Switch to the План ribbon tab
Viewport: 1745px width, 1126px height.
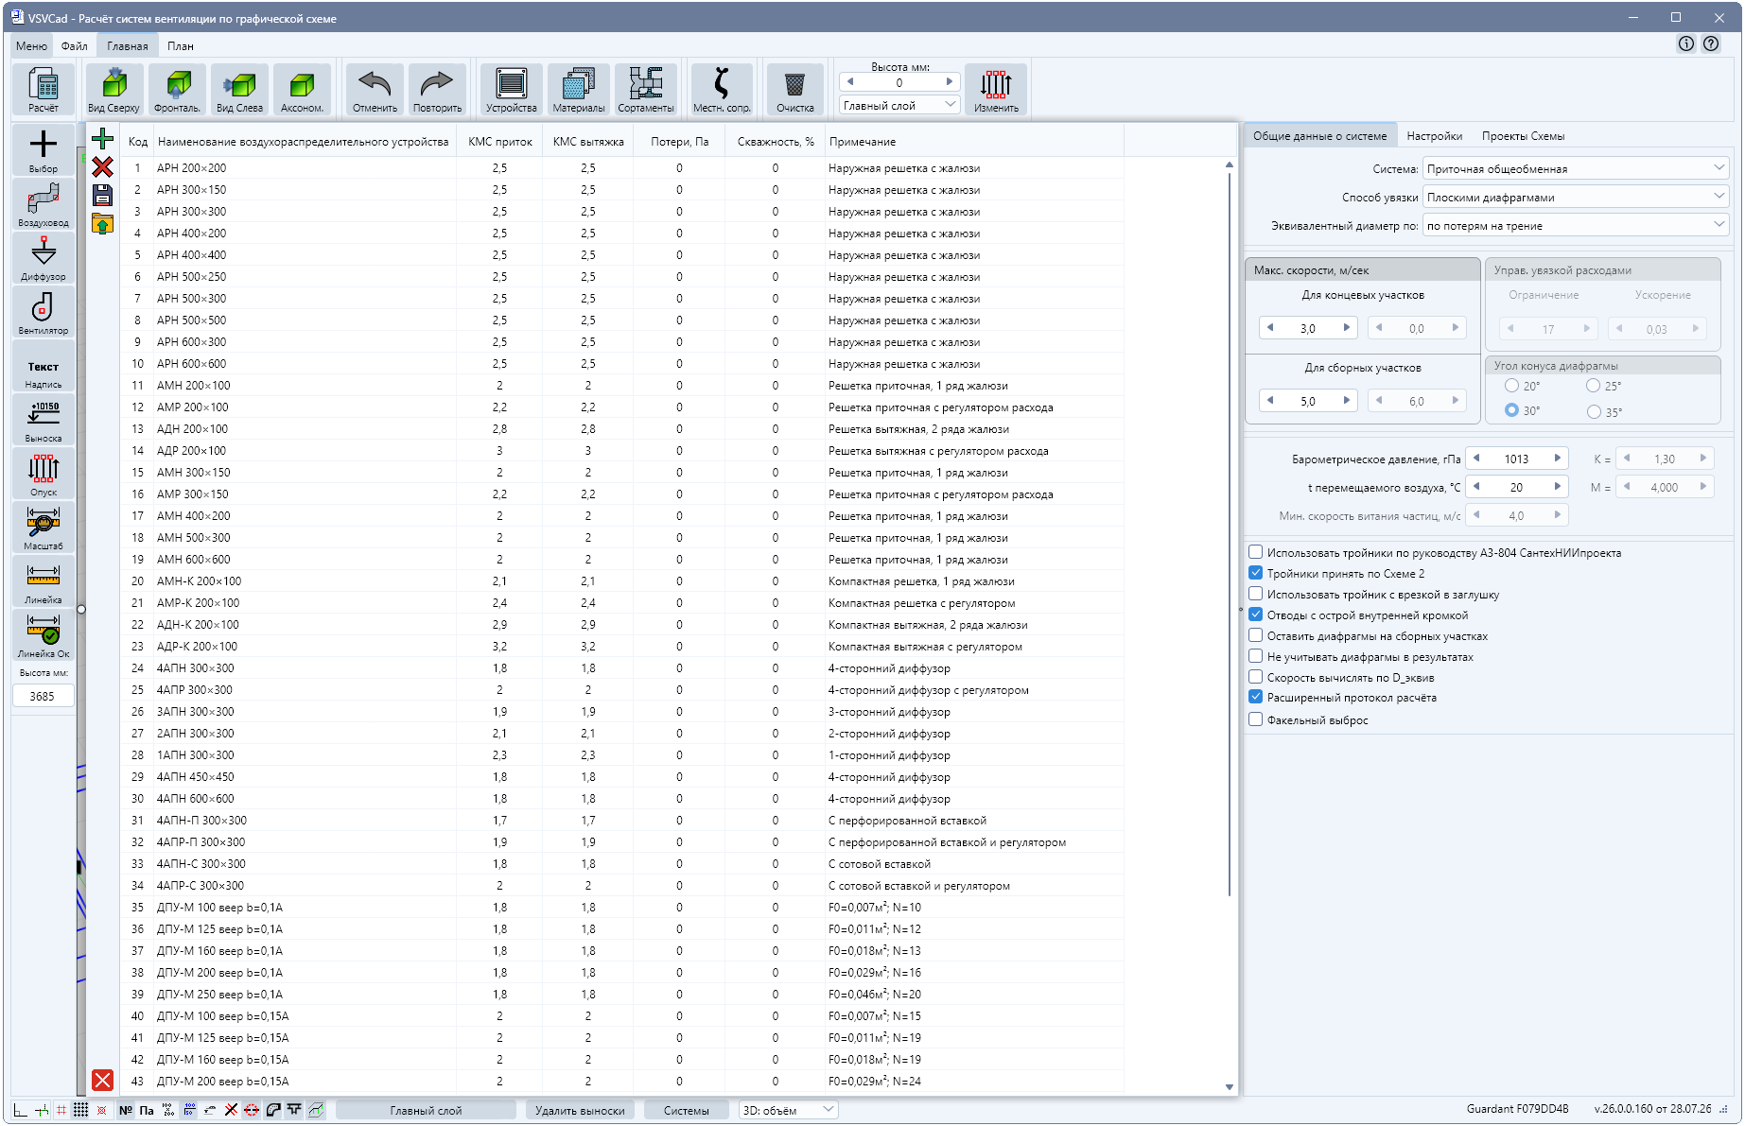pyautogui.click(x=180, y=45)
